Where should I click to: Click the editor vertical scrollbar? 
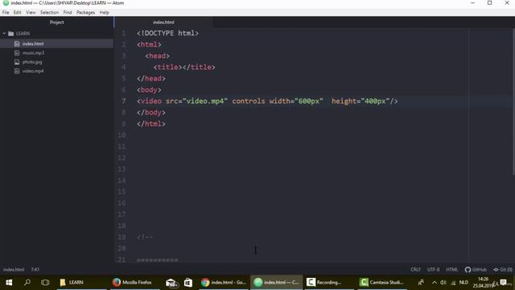coord(513,102)
